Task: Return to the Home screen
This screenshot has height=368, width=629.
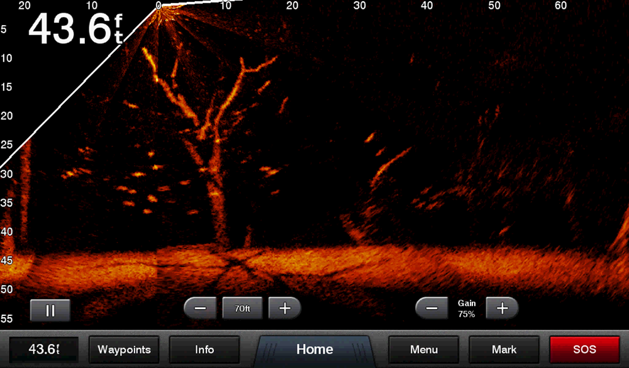Action: coord(314,349)
